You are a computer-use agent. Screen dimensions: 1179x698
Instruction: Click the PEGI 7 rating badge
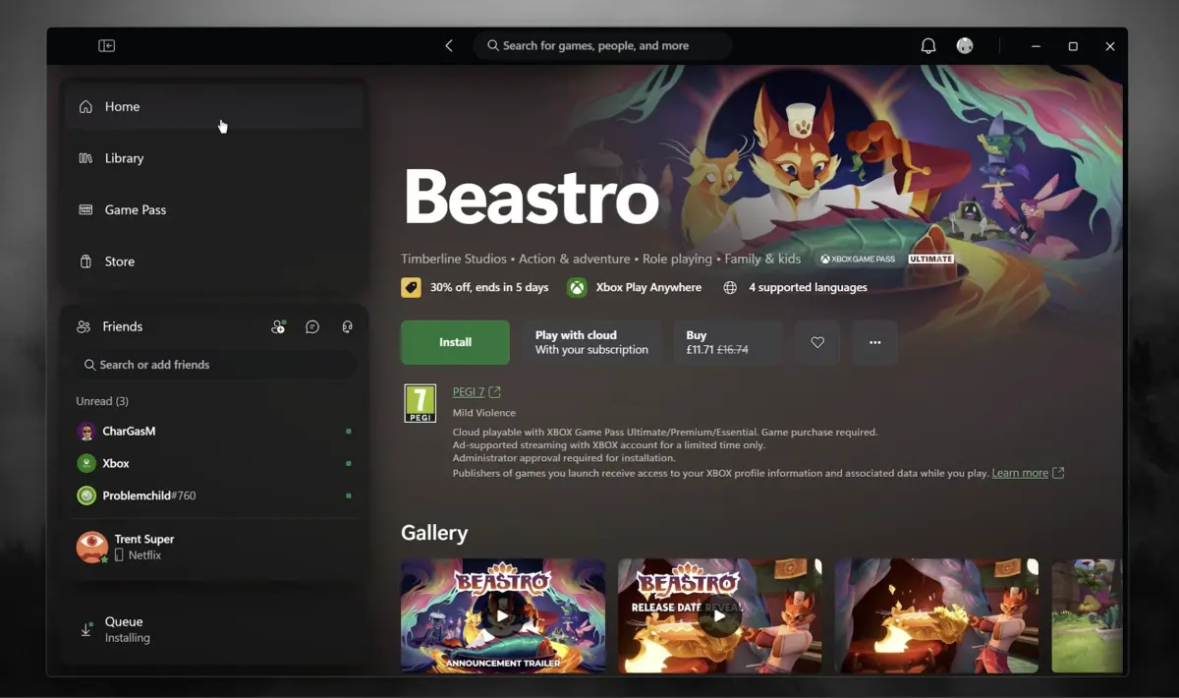click(x=421, y=404)
